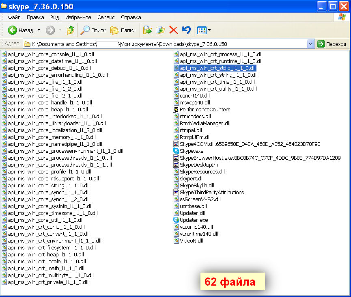Open Search (Поиск) magnifier icon
The height and width of the screenshot is (297, 351).
[x=85, y=30]
